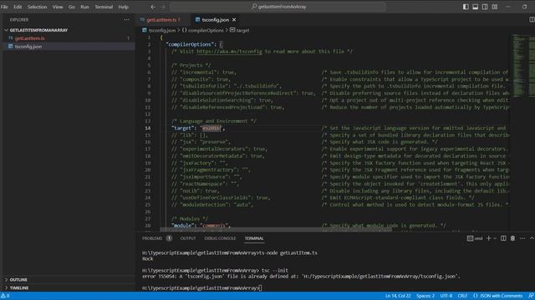Screen dimensions: 535x300
Task: Open the Help menu
Action: coord(123,7)
